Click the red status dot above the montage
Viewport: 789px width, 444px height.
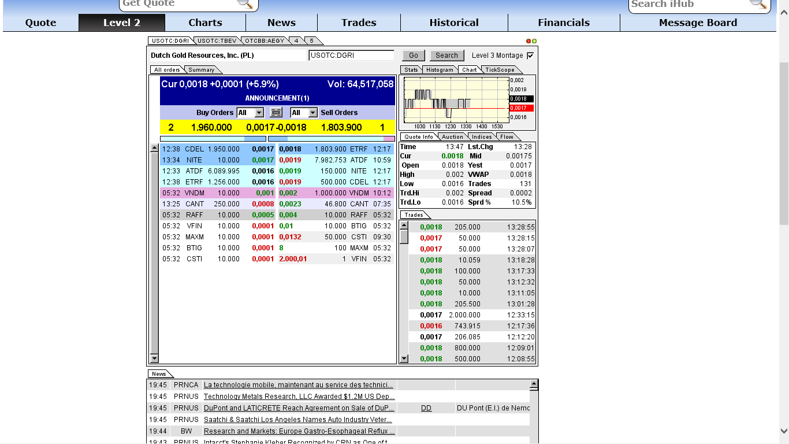point(527,40)
